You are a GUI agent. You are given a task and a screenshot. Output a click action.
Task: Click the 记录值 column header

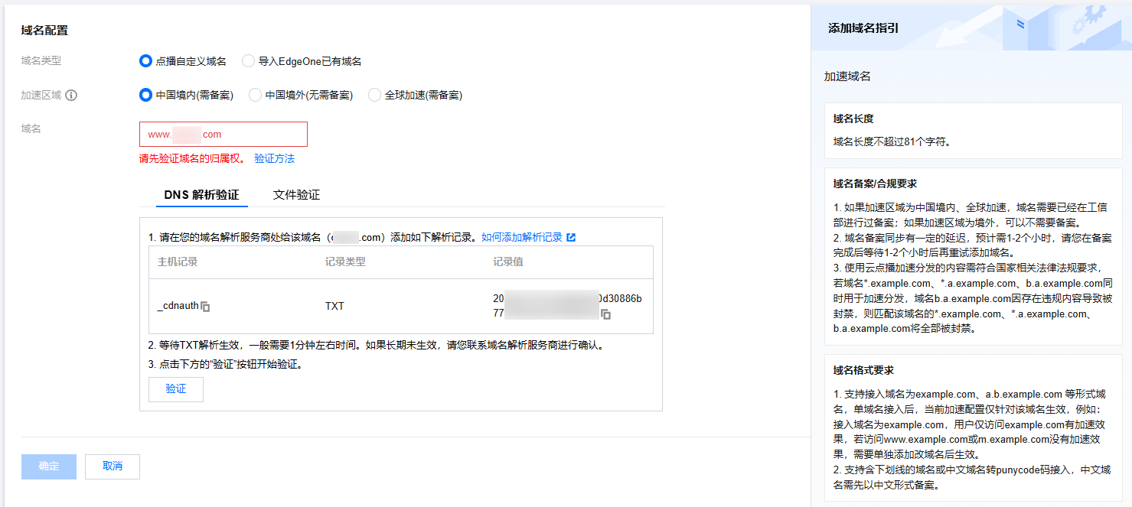pyautogui.click(x=508, y=262)
